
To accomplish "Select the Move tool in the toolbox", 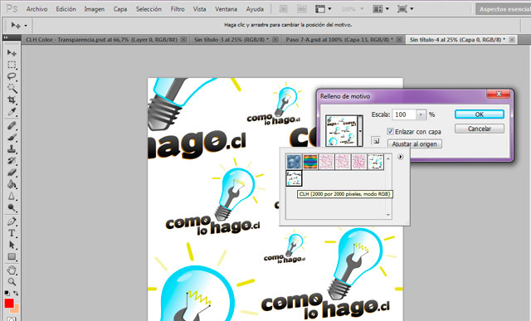I will (12, 53).
